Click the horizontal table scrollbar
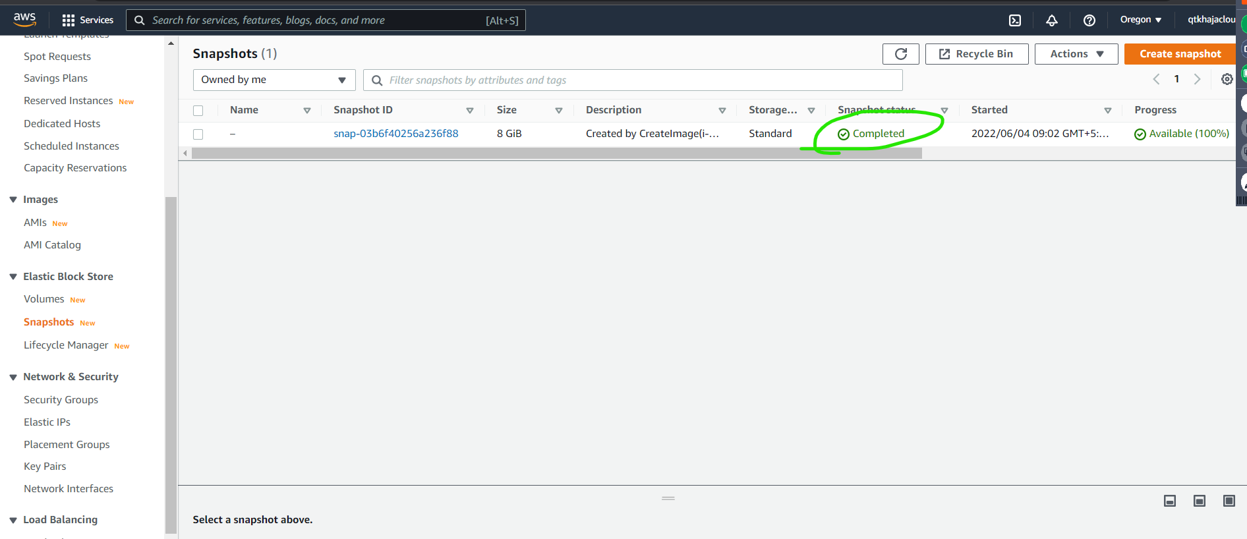 pyautogui.click(x=556, y=154)
